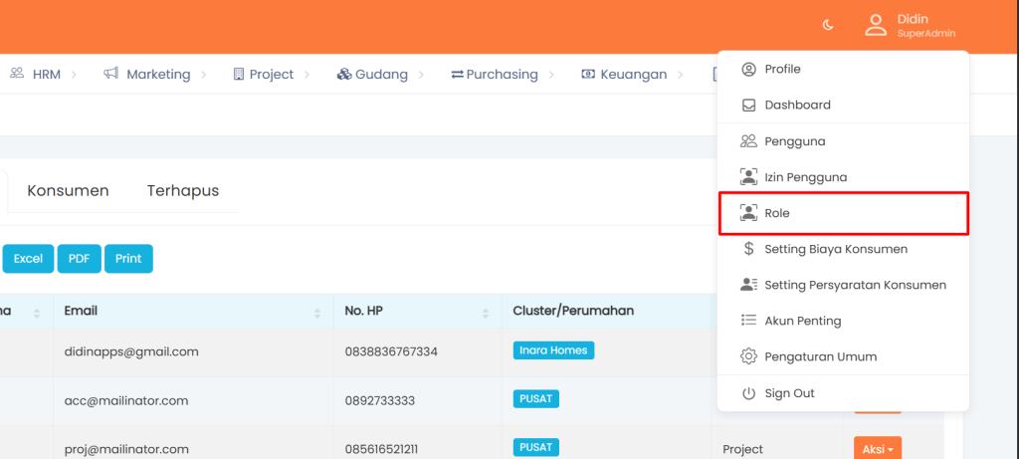Screen dimensions: 1019x459
Task: Click the Didin user avatar icon
Action: pyautogui.click(x=875, y=26)
